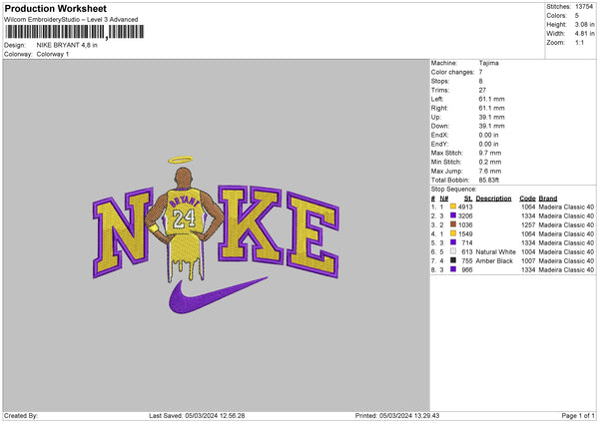Screen dimensions: 599x423
Task: Click code 1004 in the Natural White row
Action: tap(528, 251)
